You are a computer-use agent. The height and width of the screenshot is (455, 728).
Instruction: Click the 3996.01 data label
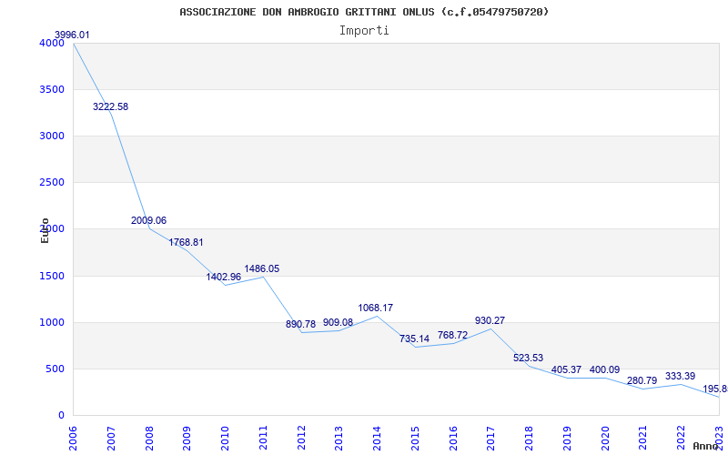pos(72,35)
